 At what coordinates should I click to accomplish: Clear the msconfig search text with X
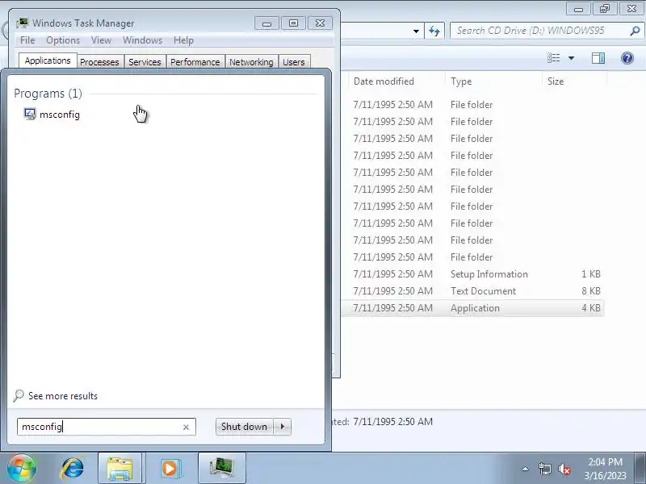pyautogui.click(x=186, y=428)
